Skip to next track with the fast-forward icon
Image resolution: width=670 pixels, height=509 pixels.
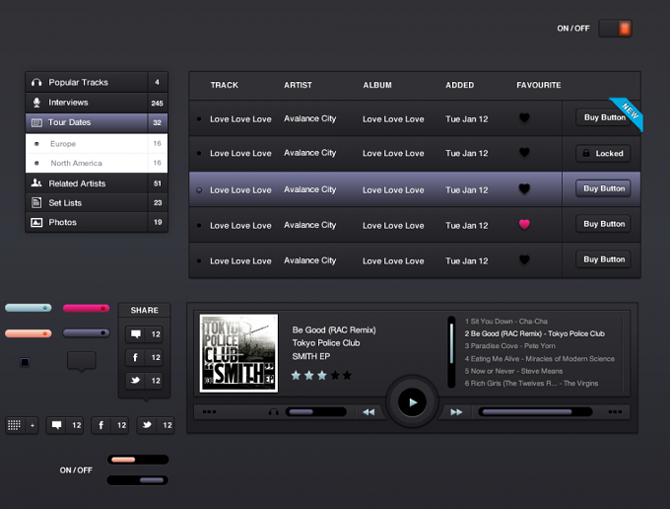pyautogui.click(x=456, y=412)
